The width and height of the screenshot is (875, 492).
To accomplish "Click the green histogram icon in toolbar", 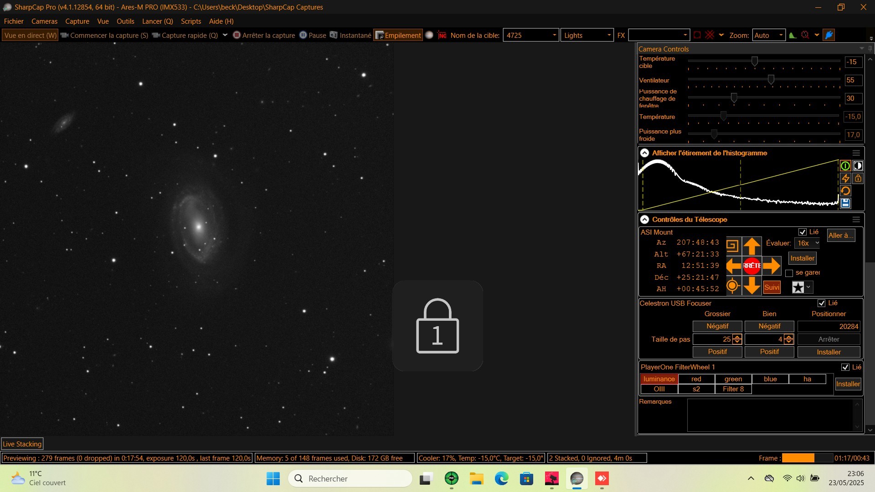I will point(793,35).
